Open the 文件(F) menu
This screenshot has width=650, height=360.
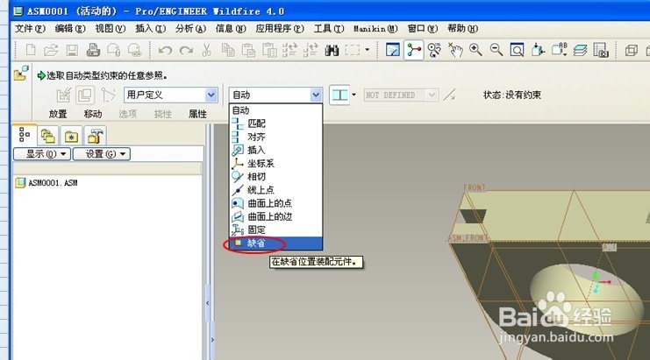30,29
